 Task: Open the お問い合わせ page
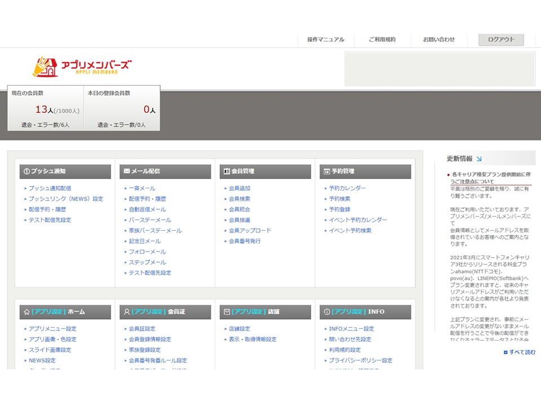[x=439, y=39]
